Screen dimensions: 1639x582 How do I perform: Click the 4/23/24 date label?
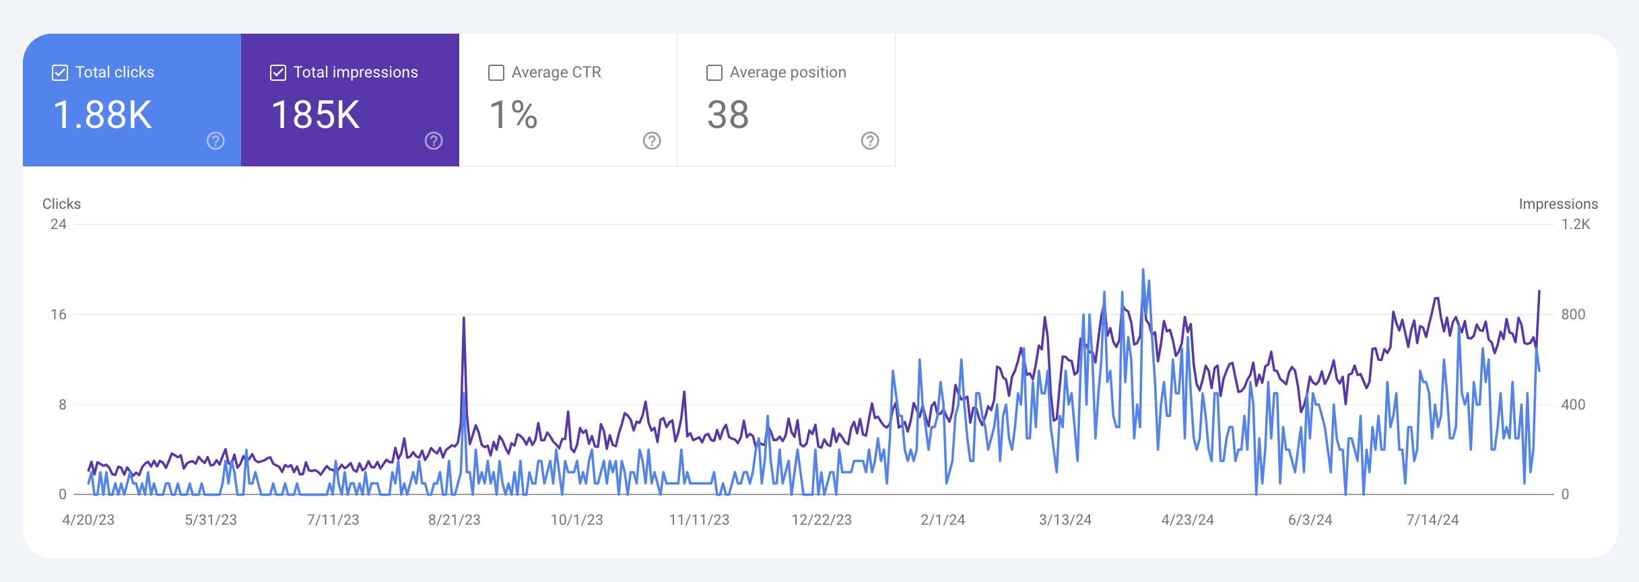click(1188, 520)
